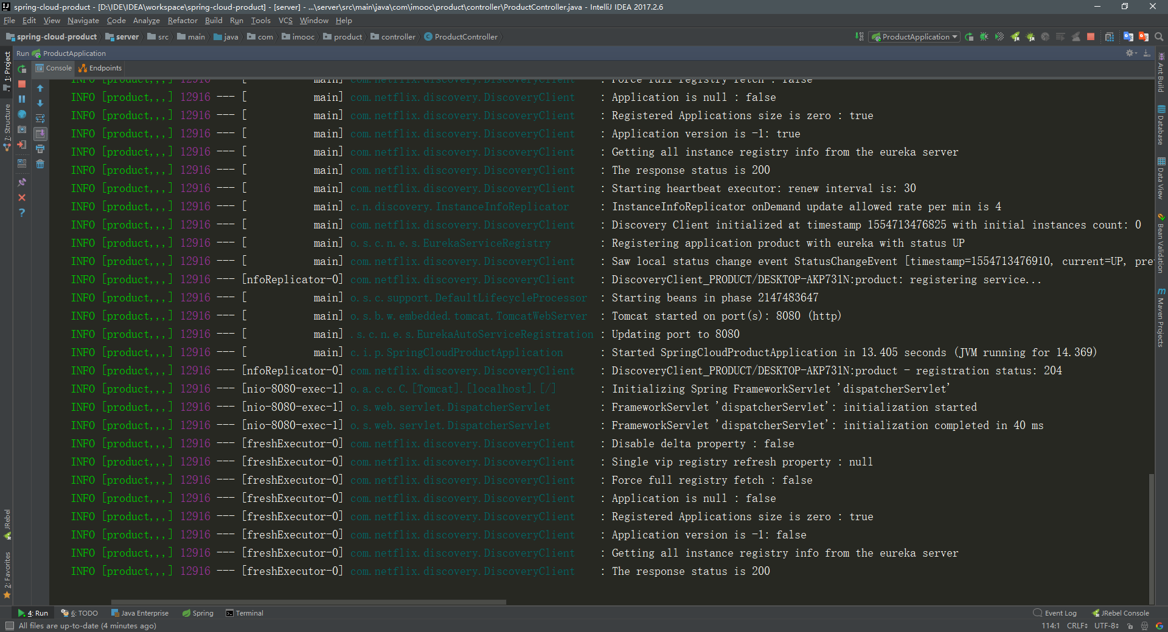
Task: Open Run panel settings gear menu
Action: click(x=1131, y=53)
